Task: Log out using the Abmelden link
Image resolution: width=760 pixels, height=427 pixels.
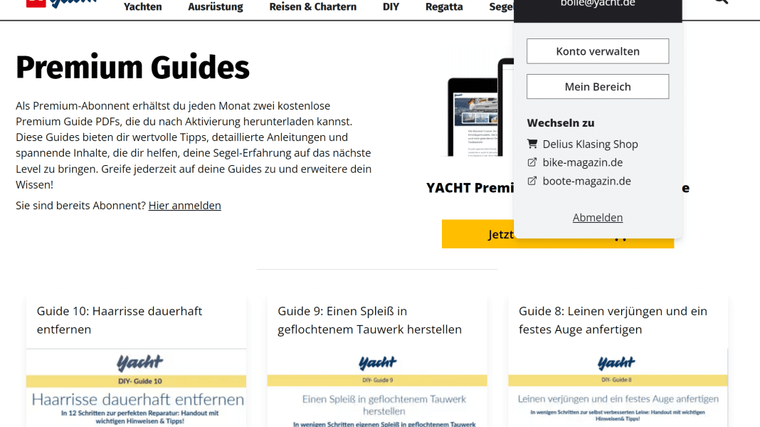Action: tap(598, 218)
